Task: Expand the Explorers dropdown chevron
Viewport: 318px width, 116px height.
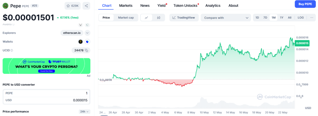Action: coord(87,33)
